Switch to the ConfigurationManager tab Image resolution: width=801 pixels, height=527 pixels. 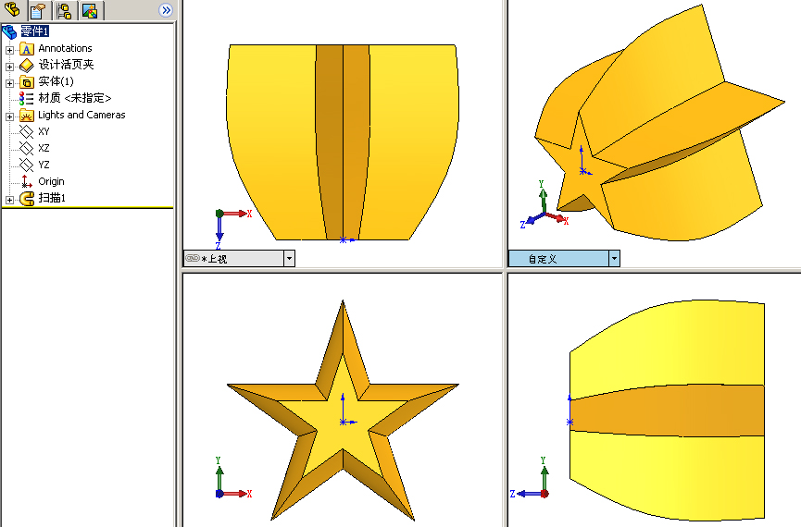(65, 9)
